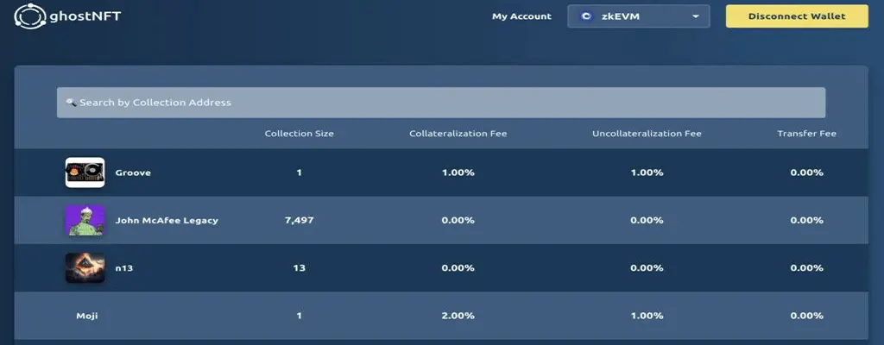Open the My Account link
The image size is (884, 345).
pos(521,16)
